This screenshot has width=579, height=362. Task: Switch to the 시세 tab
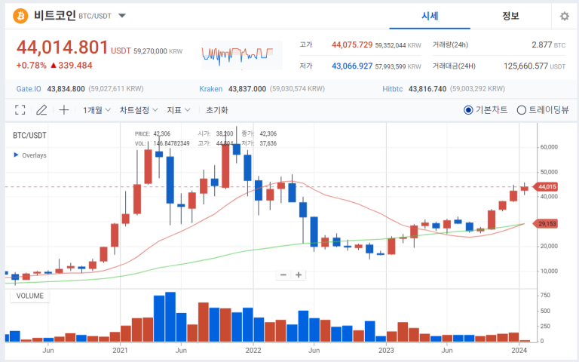(x=430, y=17)
